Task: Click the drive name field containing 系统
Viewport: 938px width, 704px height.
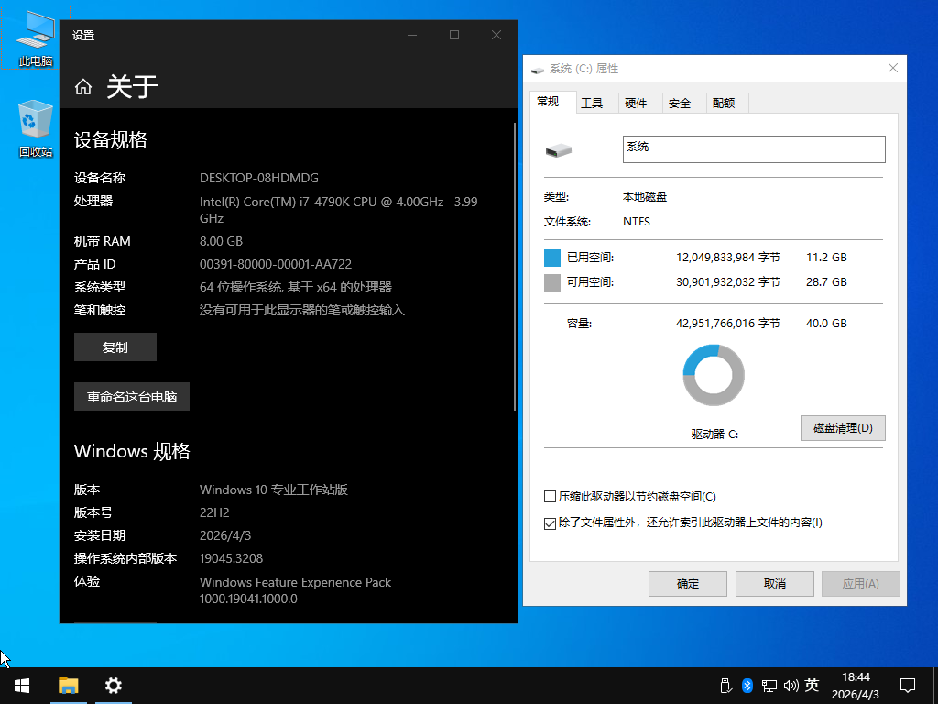Action: pyautogui.click(x=754, y=149)
